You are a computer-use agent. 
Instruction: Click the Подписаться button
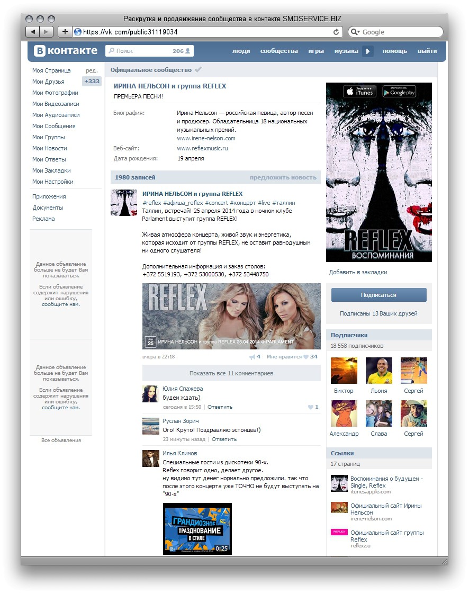point(379,295)
